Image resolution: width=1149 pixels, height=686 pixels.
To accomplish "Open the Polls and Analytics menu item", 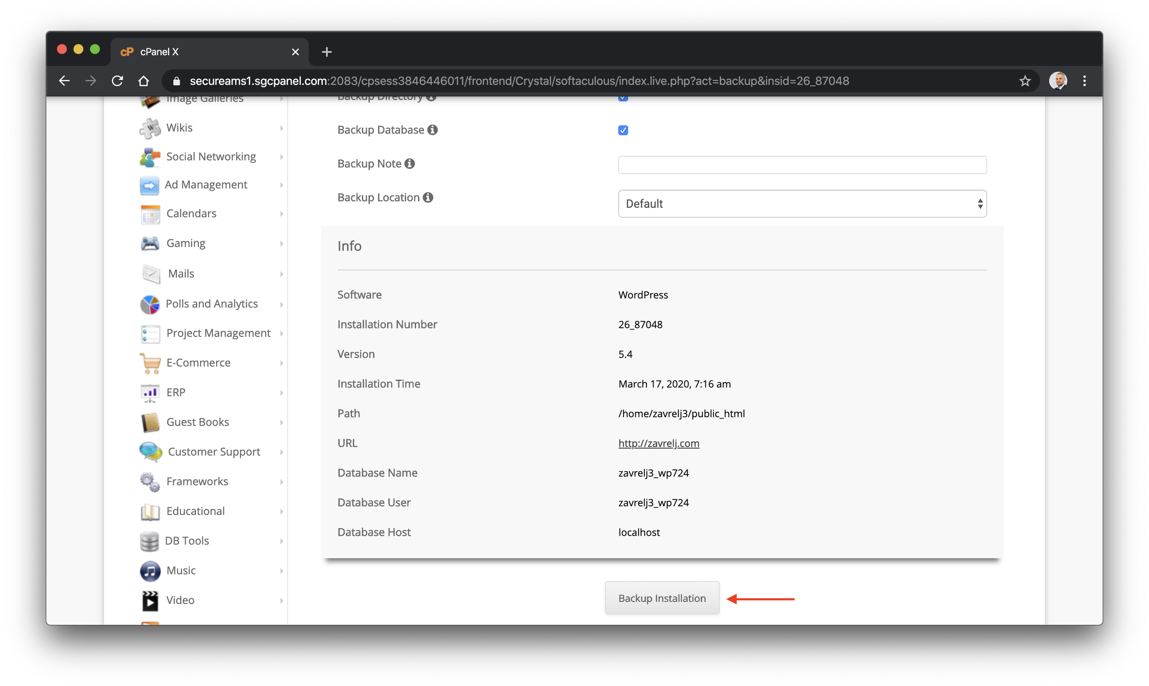I will (x=212, y=304).
